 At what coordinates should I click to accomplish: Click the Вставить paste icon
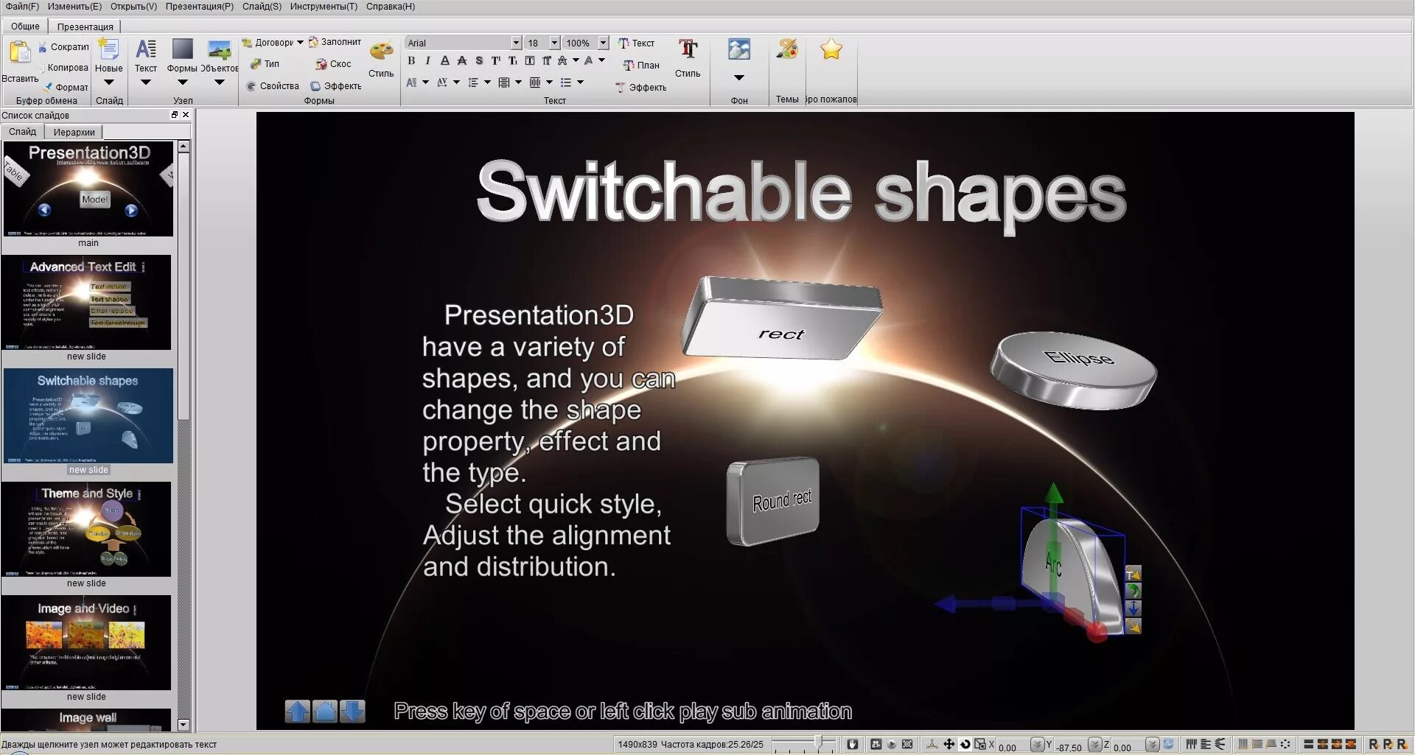coord(19,52)
